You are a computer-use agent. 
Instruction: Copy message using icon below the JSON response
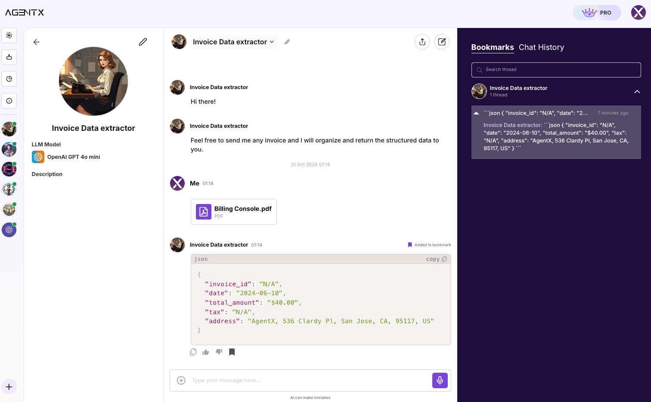point(193,352)
